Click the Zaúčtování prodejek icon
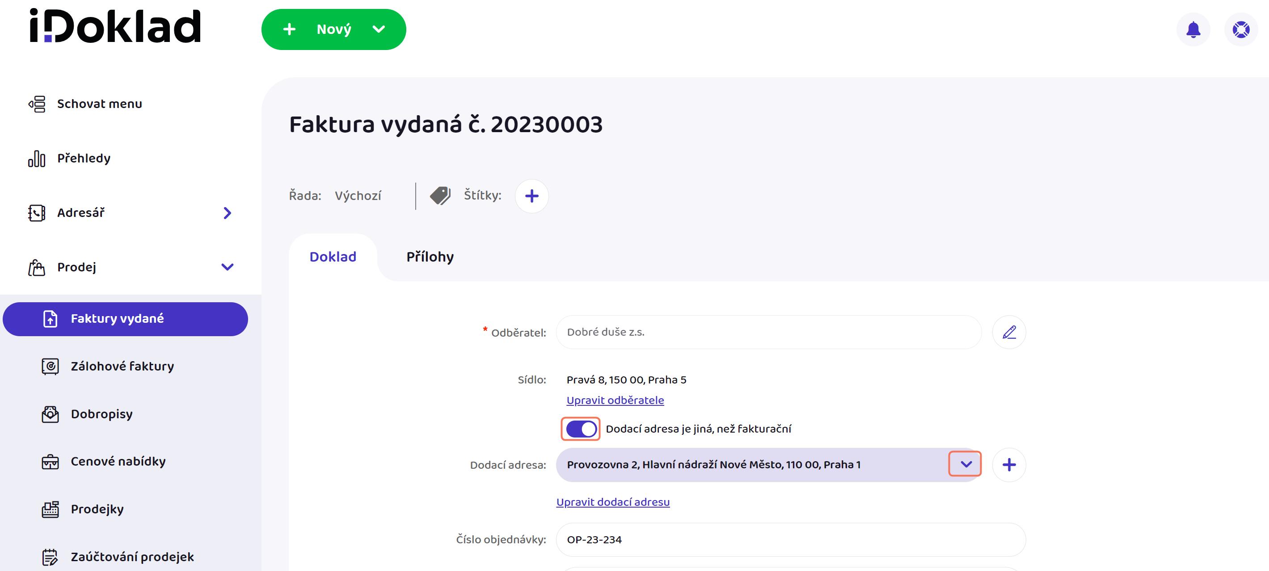This screenshot has height=571, width=1269. pos(50,557)
